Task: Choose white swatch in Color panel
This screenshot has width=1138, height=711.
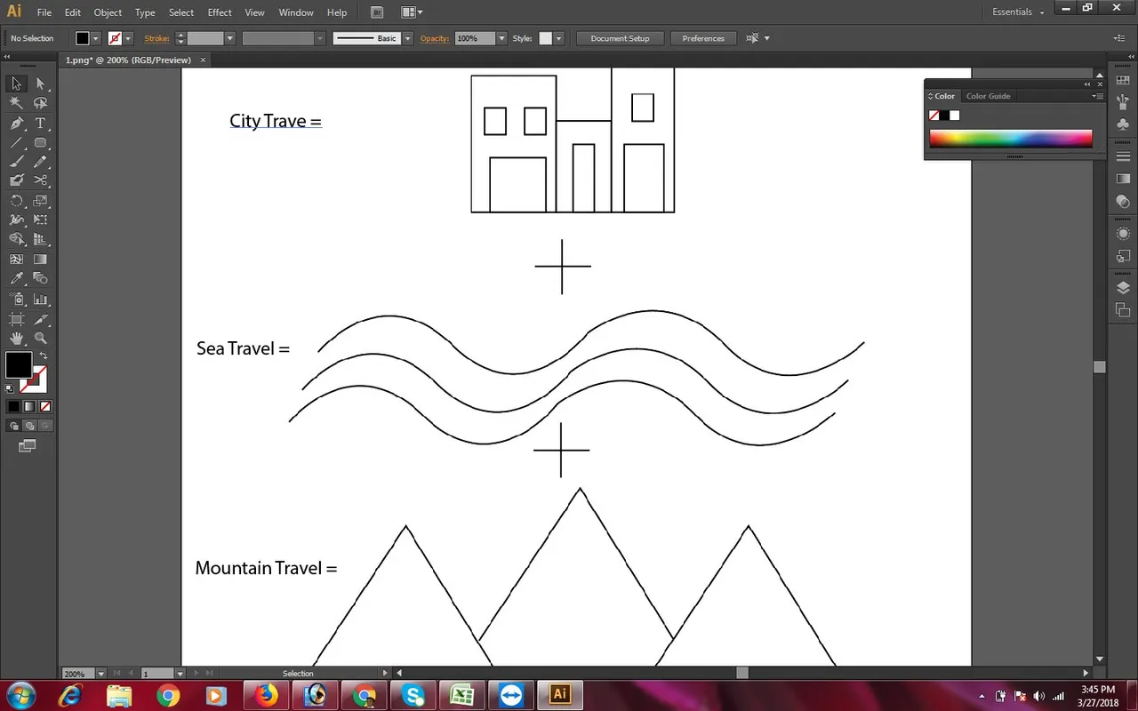Action: point(955,116)
